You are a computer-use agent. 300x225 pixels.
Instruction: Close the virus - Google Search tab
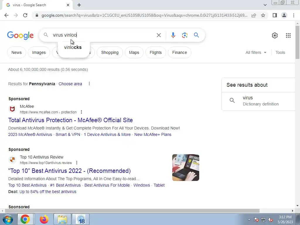(x=68, y=5)
